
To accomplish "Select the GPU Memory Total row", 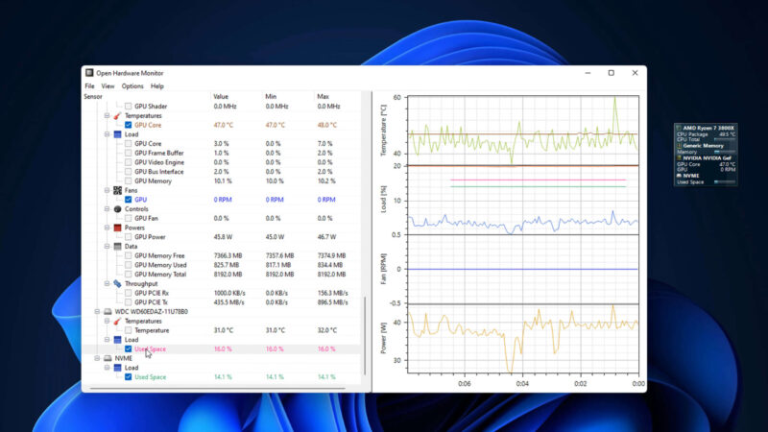I will click(x=222, y=275).
